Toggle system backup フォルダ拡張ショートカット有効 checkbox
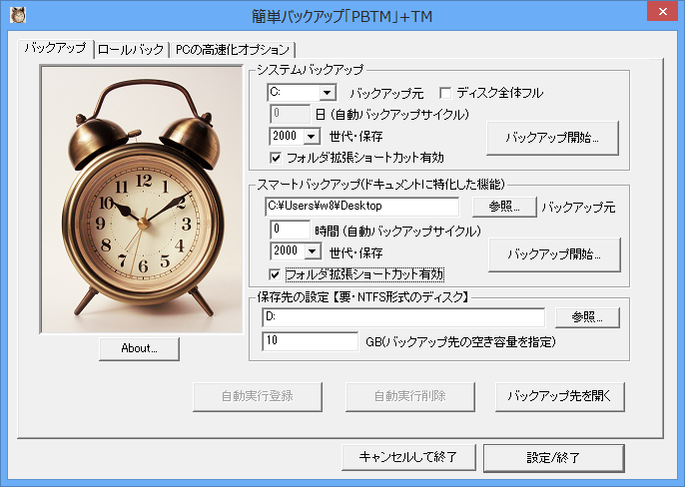The width and height of the screenshot is (685, 487). click(277, 158)
